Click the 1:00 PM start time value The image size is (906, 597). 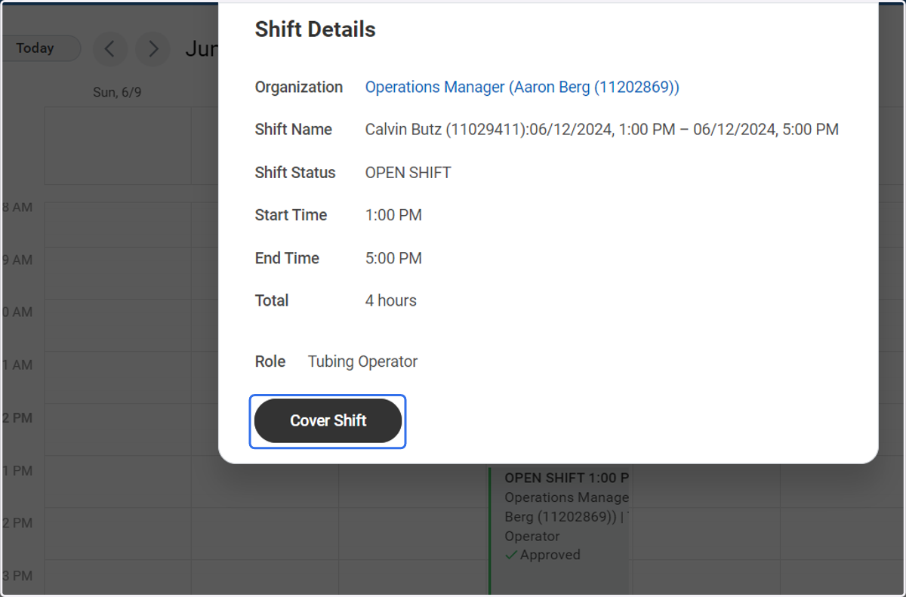coord(393,215)
